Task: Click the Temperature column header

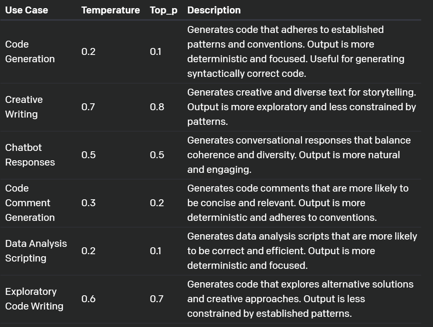Action: click(x=111, y=10)
